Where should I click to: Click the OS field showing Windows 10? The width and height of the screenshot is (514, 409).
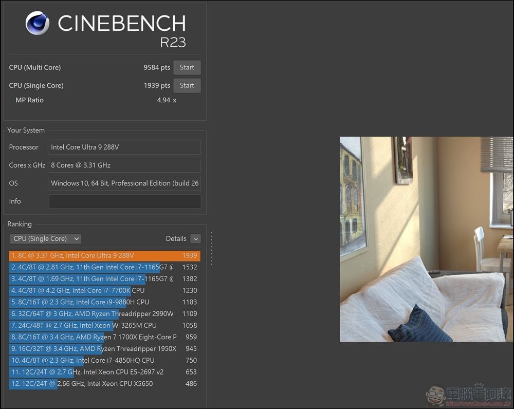(124, 183)
